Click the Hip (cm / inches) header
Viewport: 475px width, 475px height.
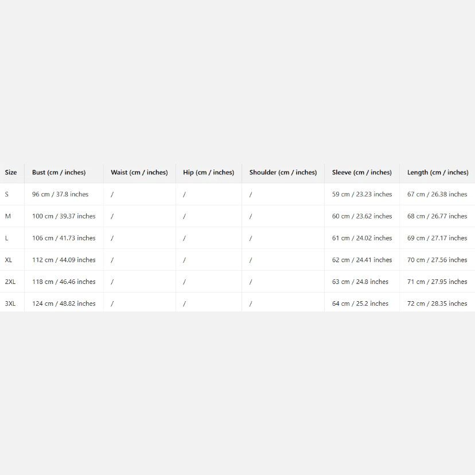click(208, 172)
